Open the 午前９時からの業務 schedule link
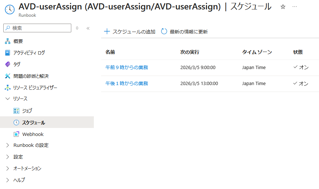This screenshot has width=319, height=189. [x=127, y=68]
